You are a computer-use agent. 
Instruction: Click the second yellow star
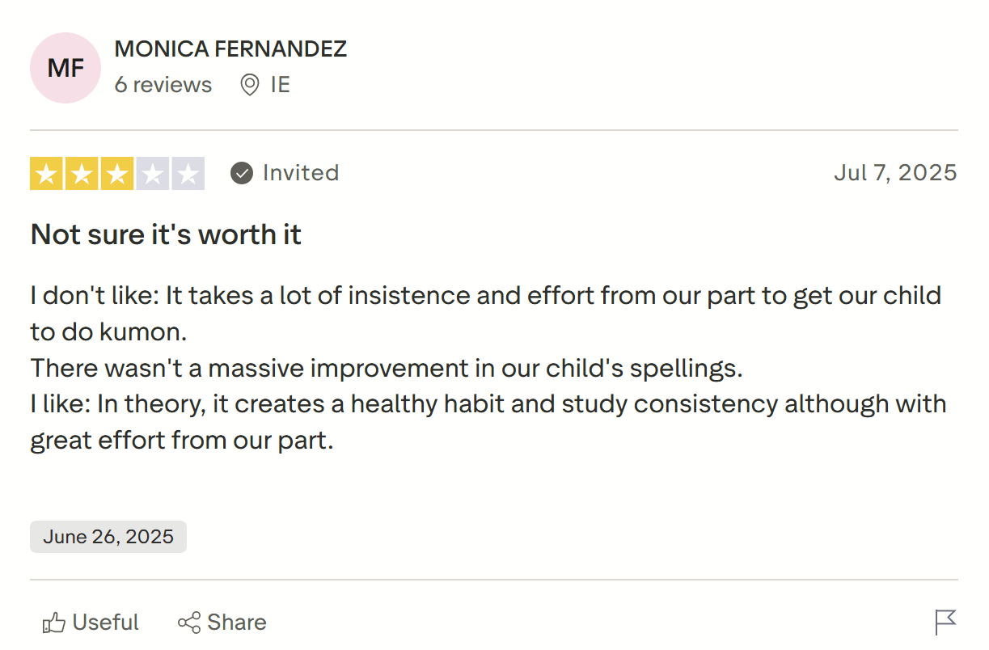point(82,174)
